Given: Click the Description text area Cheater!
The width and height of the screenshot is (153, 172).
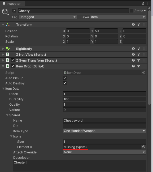Looking at the screenshot, I should tap(80, 166).
